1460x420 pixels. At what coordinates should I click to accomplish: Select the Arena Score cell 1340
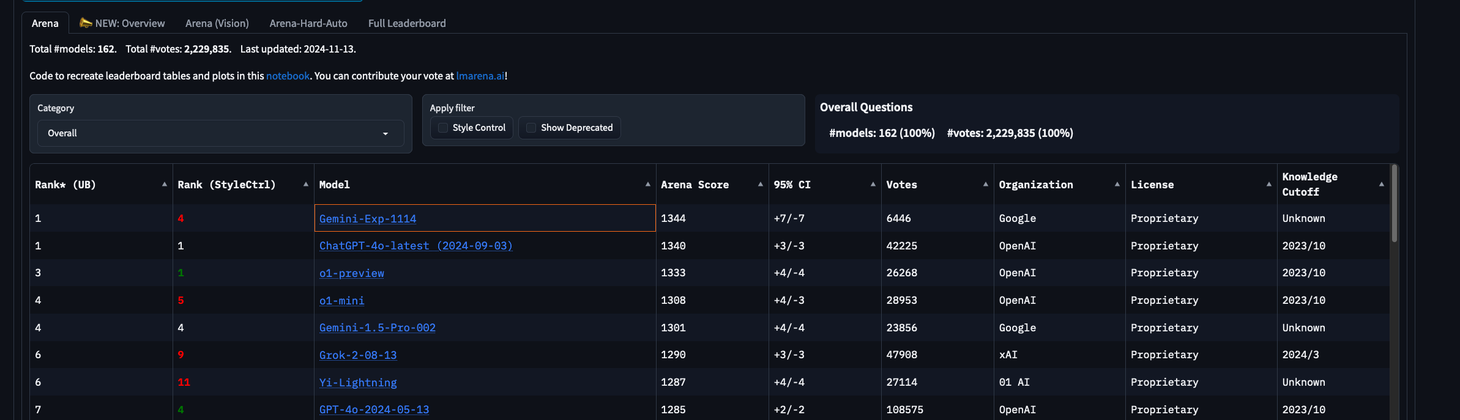[x=712, y=246]
